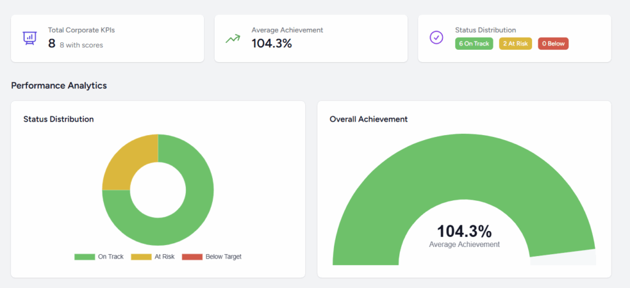The height and width of the screenshot is (288, 630).
Task: Click the 'Performance Analytics' section heading
Action: tap(59, 85)
